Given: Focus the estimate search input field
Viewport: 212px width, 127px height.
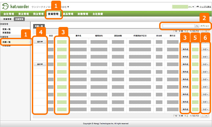Looking at the screenshot, I should (x=179, y=26).
